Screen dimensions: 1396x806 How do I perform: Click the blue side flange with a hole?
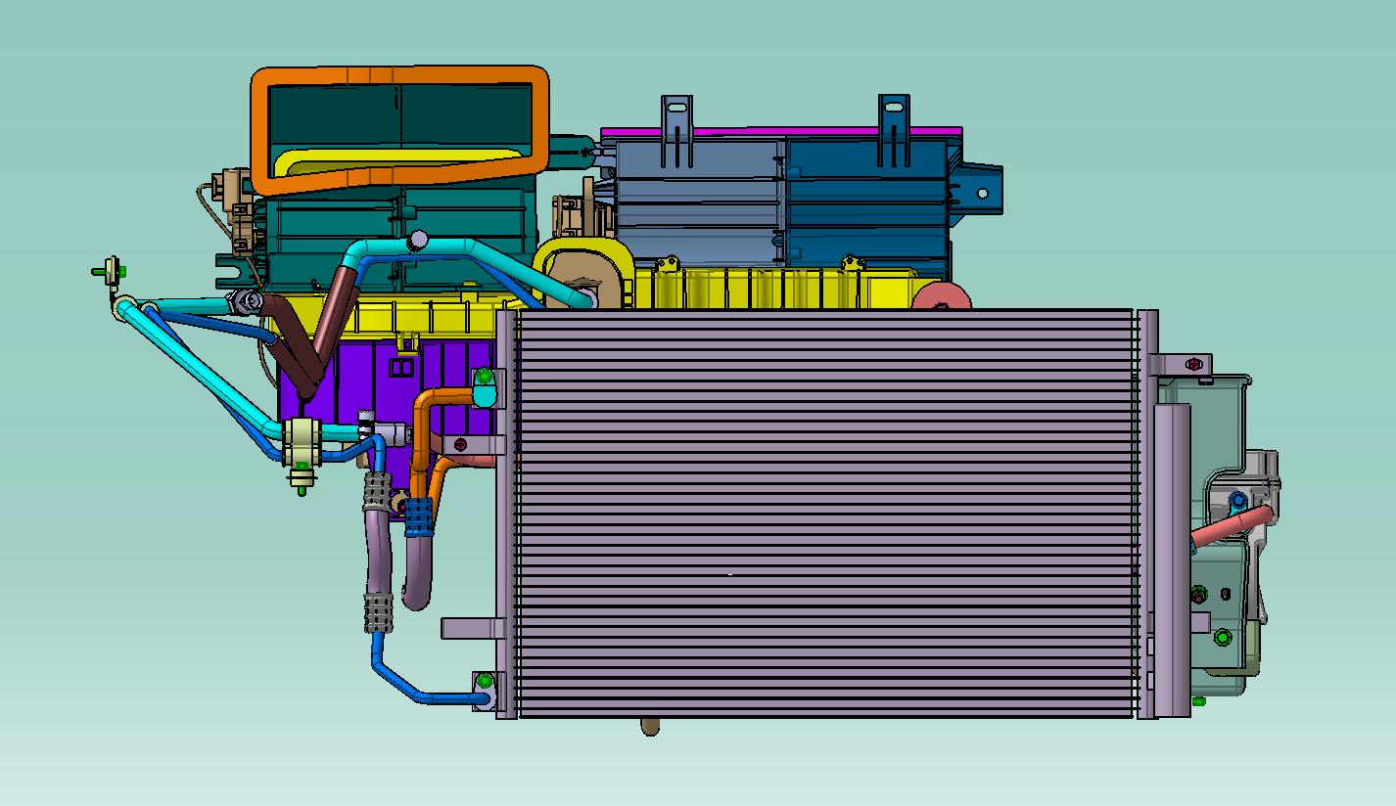pyautogui.click(x=979, y=192)
